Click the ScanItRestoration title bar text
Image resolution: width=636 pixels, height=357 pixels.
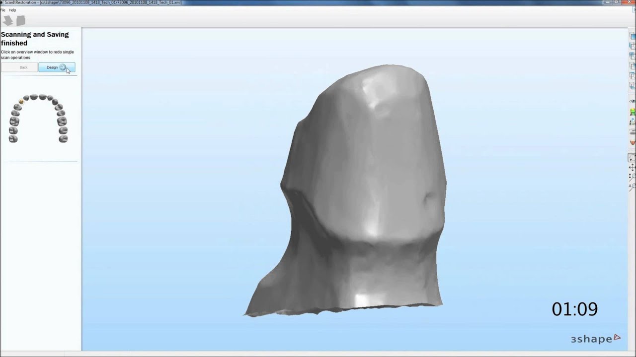coord(93,2)
